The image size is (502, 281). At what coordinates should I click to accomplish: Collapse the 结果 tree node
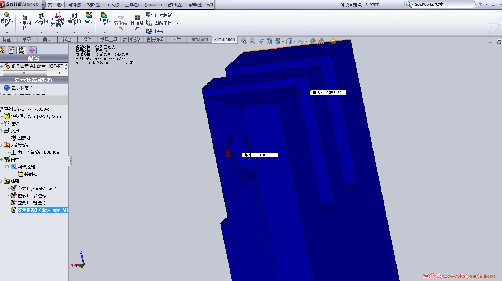pyautogui.click(x=1, y=181)
